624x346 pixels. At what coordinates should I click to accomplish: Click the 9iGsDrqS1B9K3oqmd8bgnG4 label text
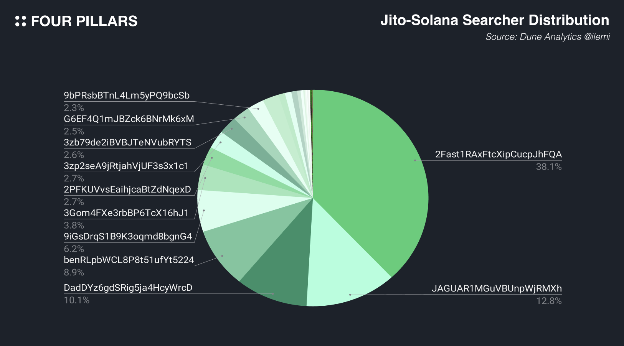click(x=128, y=236)
